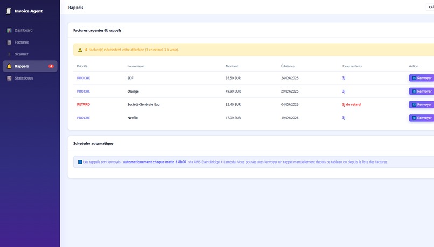Click the 04/09/2026 due date

290,104
